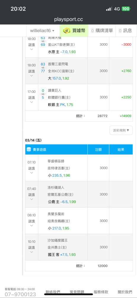This screenshot has width=137, height=298.
Task: Select the 小 235.5, 1.96 bet line
Action: coord(59,176)
